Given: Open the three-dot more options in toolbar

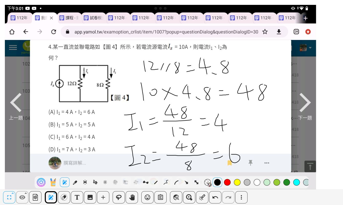Looking at the screenshot, I should pyautogui.click(x=241, y=197).
